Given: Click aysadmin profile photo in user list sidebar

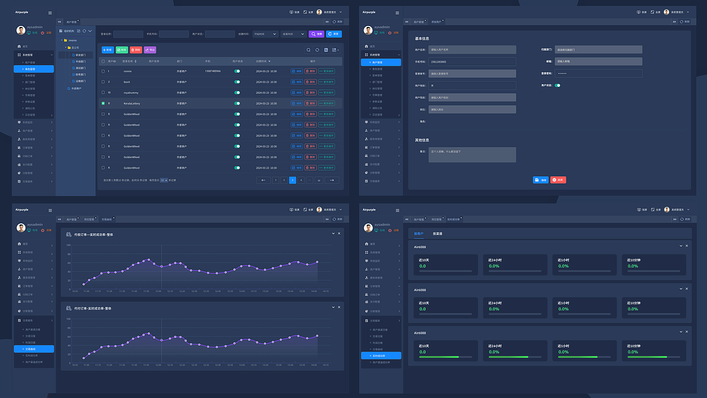Looking at the screenshot, I should click(20, 30).
